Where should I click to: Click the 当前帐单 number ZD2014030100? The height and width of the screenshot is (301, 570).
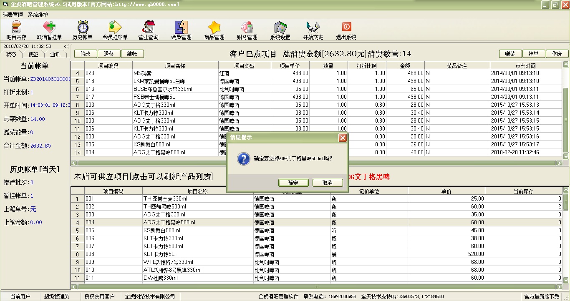[50, 79]
